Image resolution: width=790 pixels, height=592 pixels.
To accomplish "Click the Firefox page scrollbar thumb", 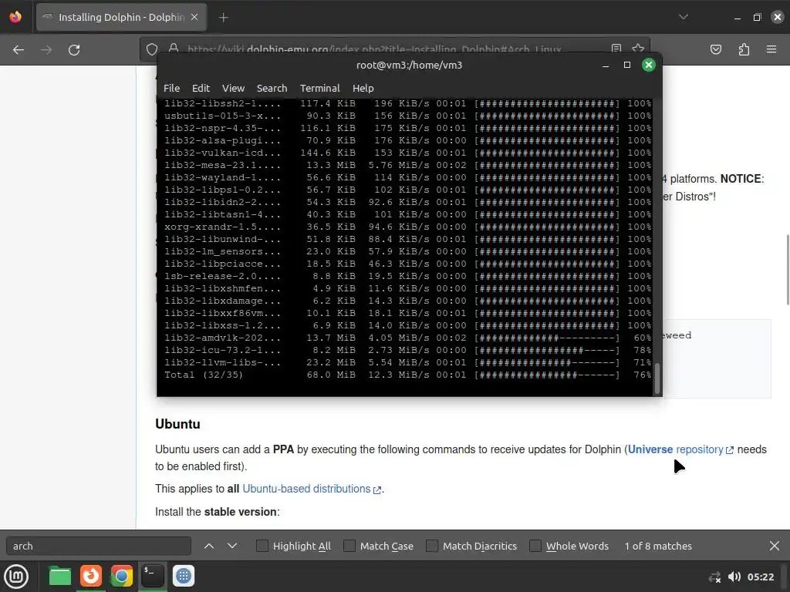I will pos(788,269).
